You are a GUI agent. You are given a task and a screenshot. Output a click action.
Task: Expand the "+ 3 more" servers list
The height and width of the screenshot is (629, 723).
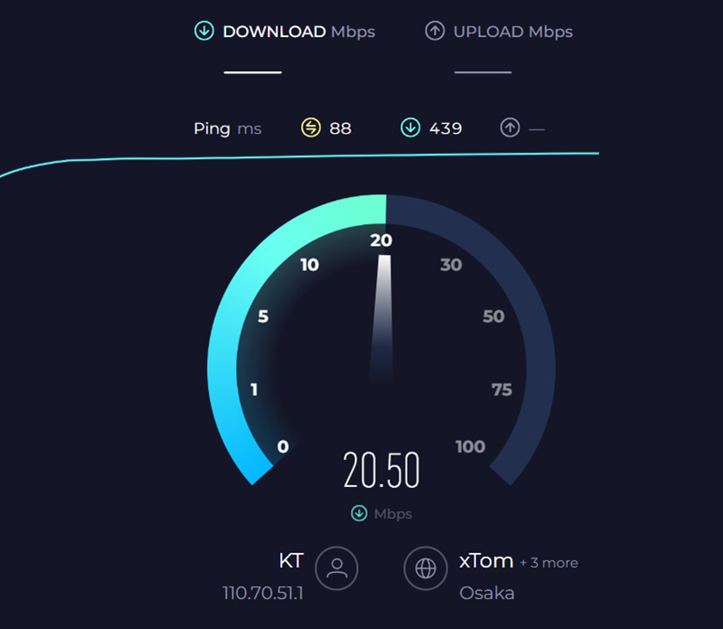[549, 563]
